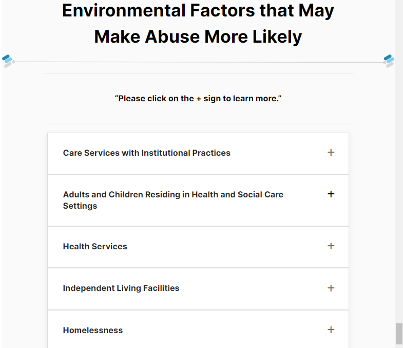Expand Homelessness with its plus sign
The image size is (403, 348).
coord(331,329)
